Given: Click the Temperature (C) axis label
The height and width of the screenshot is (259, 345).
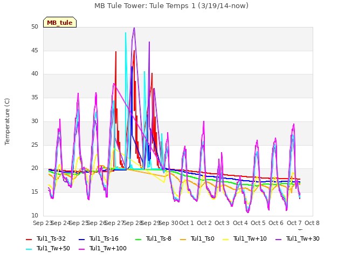Looking at the screenshot, I should click(x=7, y=121).
